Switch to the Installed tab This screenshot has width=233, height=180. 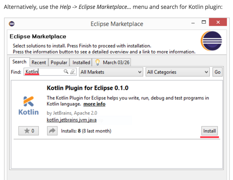pos(81,63)
